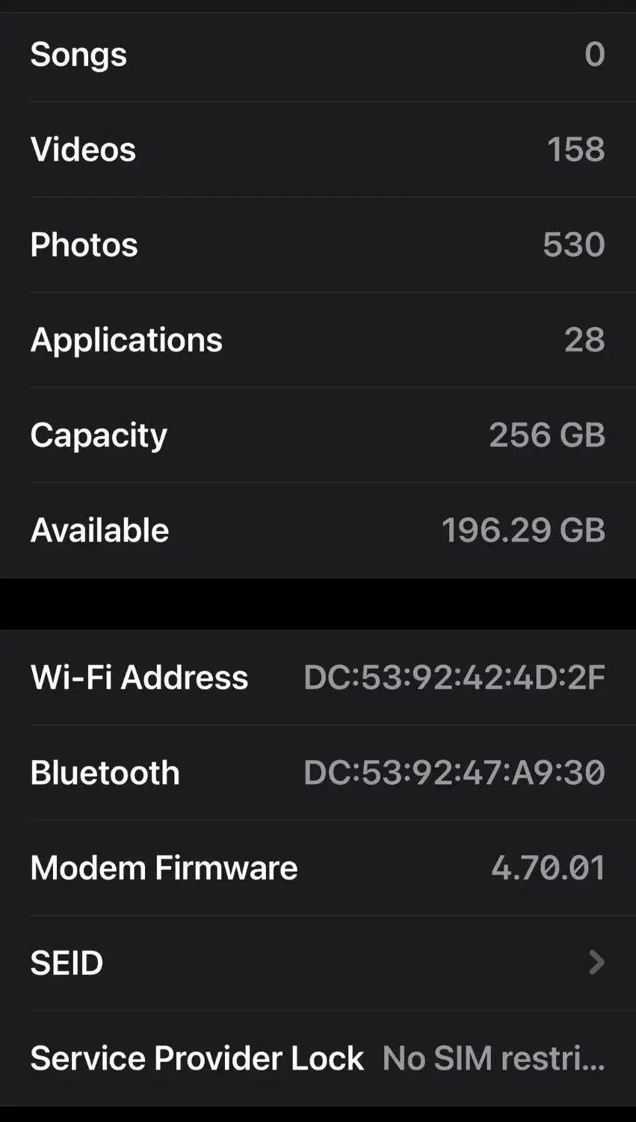Tap the Photos count 530
This screenshot has width=636, height=1122.
coord(573,245)
